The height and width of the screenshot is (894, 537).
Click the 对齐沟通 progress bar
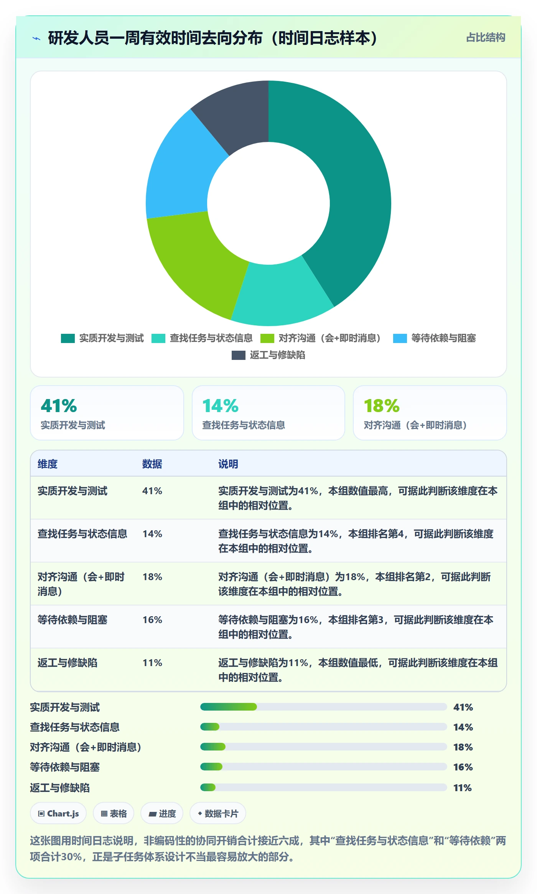tap(323, 747)
